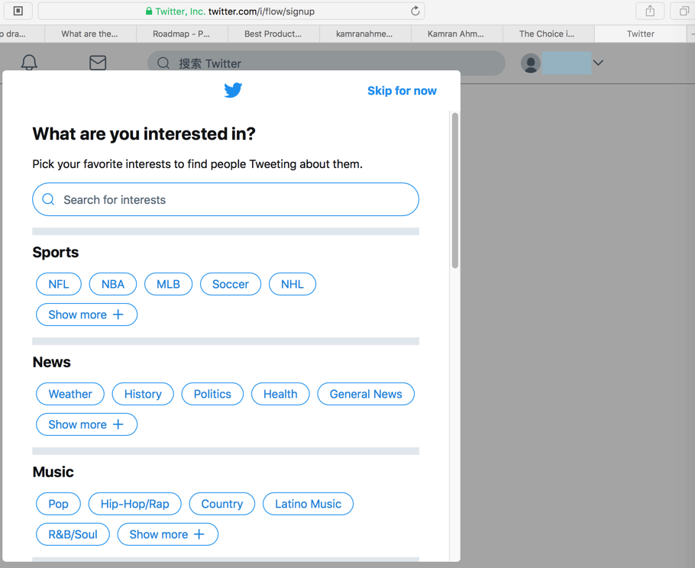The image size is (695, 568).
Task: Toggle the MLB interest pill
Action: click(169, 284)
